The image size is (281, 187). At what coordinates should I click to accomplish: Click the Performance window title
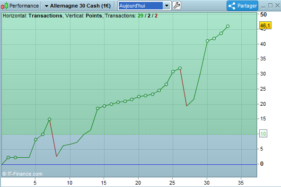(x=24, y=6)
